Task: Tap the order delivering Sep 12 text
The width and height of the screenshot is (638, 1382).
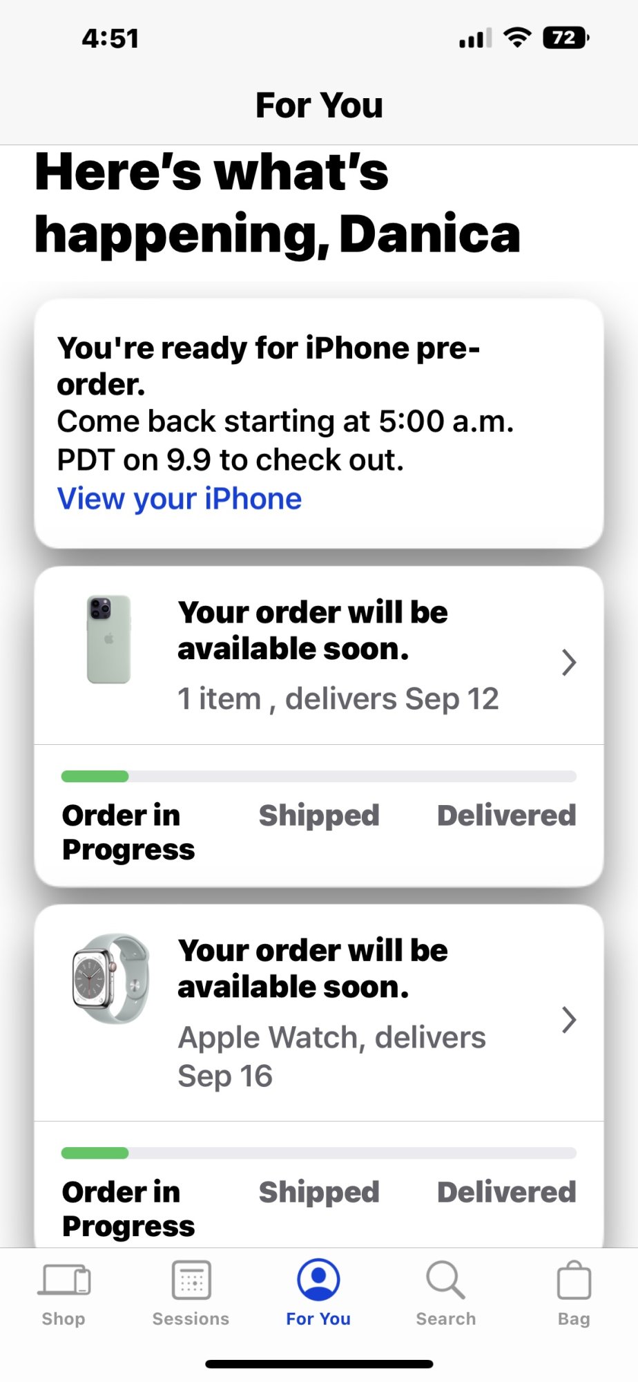Action: pos(338,699)
